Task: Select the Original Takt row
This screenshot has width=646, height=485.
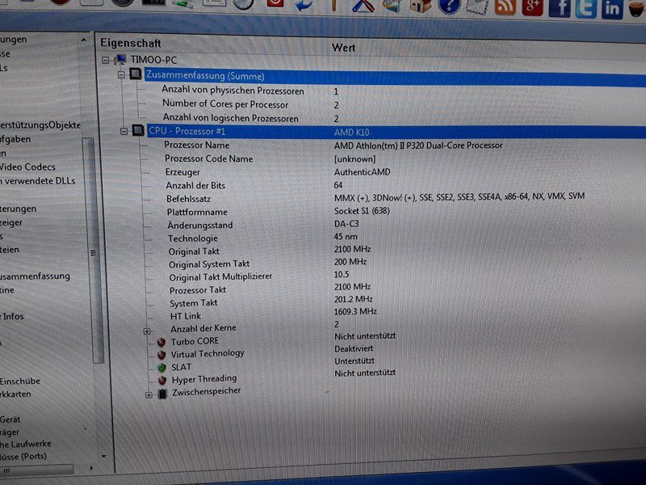Action: 194,251
